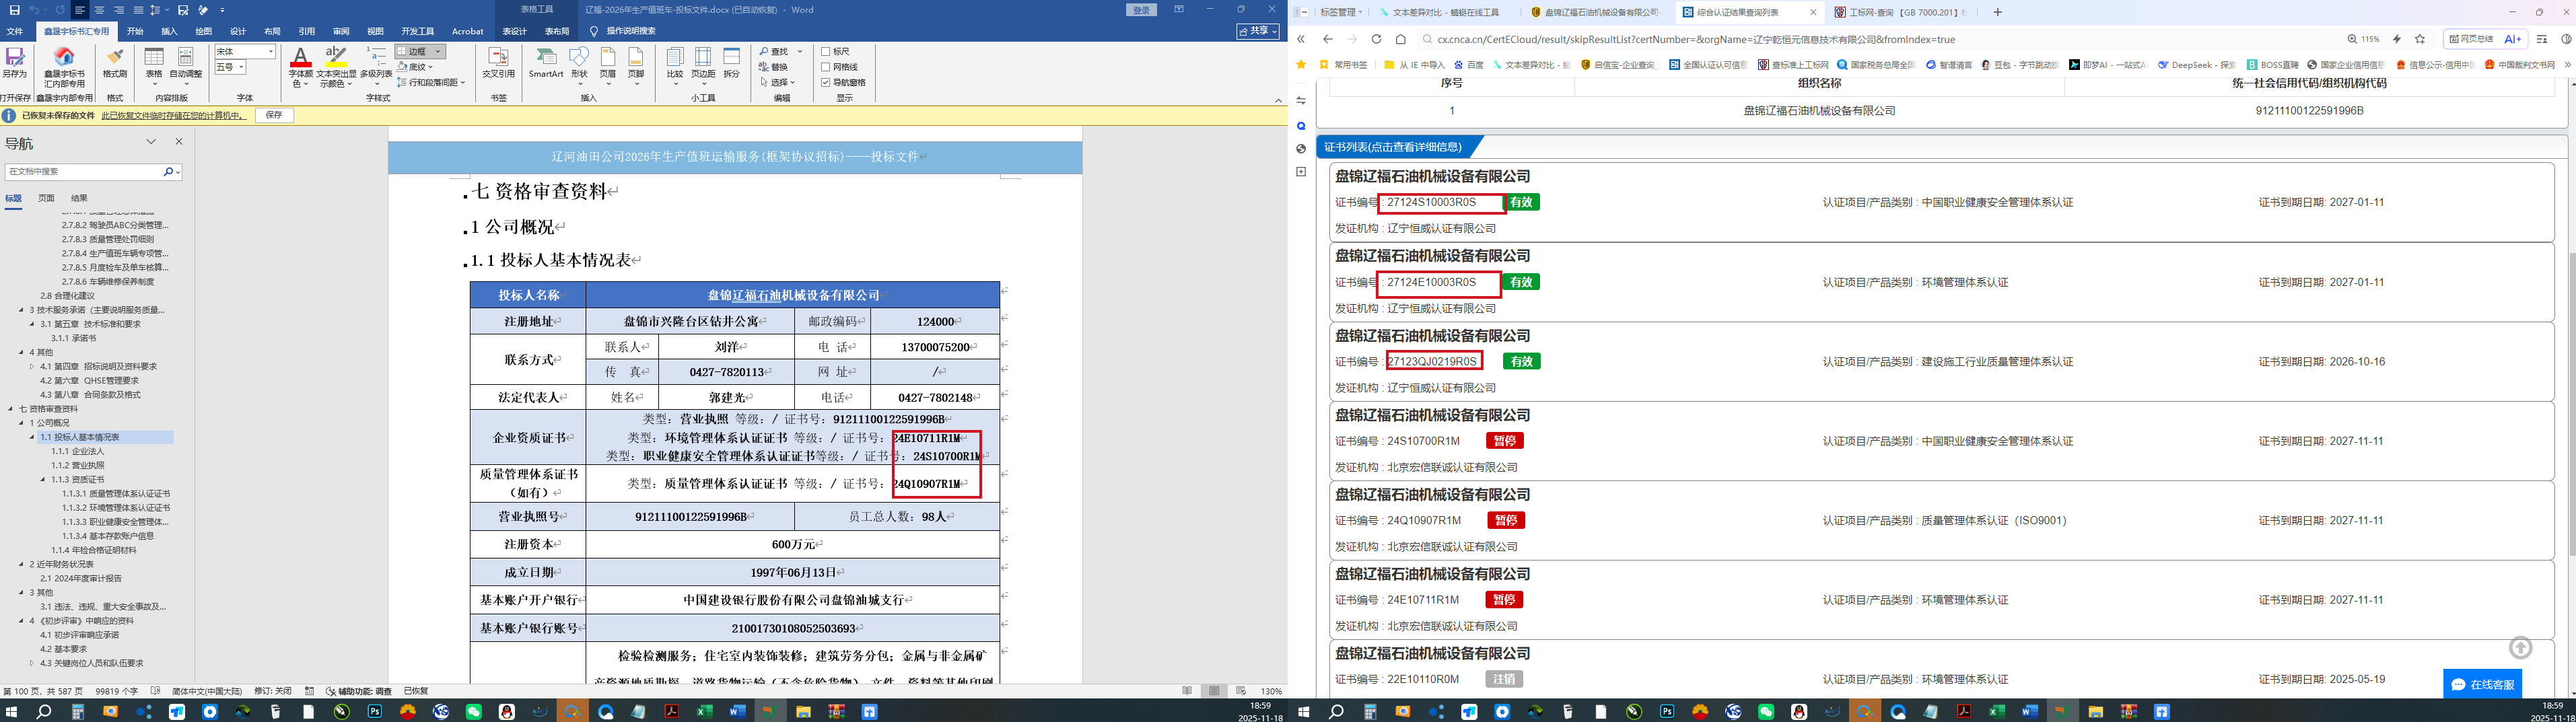This screenshot has width=2576, height=722.
Task: Click the 在线客服 online support button
Action: coord(2482,684)
